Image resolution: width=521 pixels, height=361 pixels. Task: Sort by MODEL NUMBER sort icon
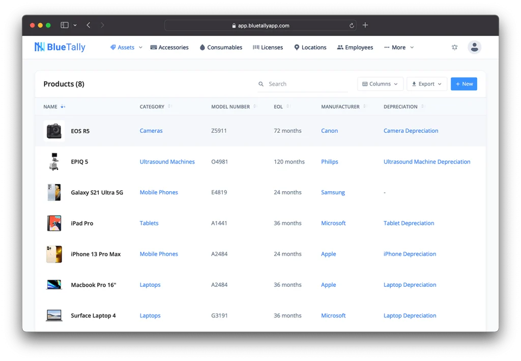(255, 106)
